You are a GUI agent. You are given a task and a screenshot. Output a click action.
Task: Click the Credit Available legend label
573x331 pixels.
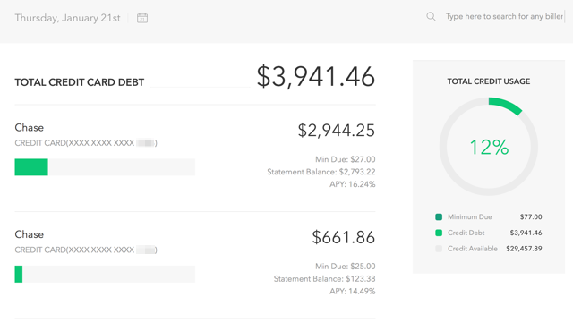pos(473,249)
